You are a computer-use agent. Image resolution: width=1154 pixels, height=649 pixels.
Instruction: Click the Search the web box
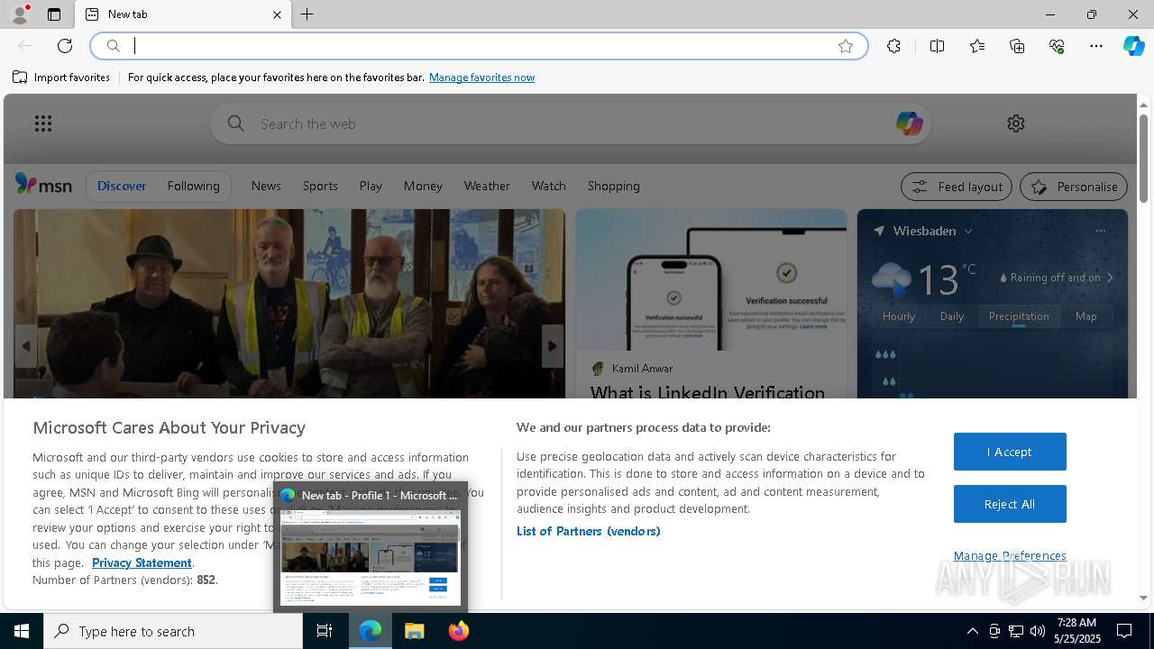click(x=570, y=123)
